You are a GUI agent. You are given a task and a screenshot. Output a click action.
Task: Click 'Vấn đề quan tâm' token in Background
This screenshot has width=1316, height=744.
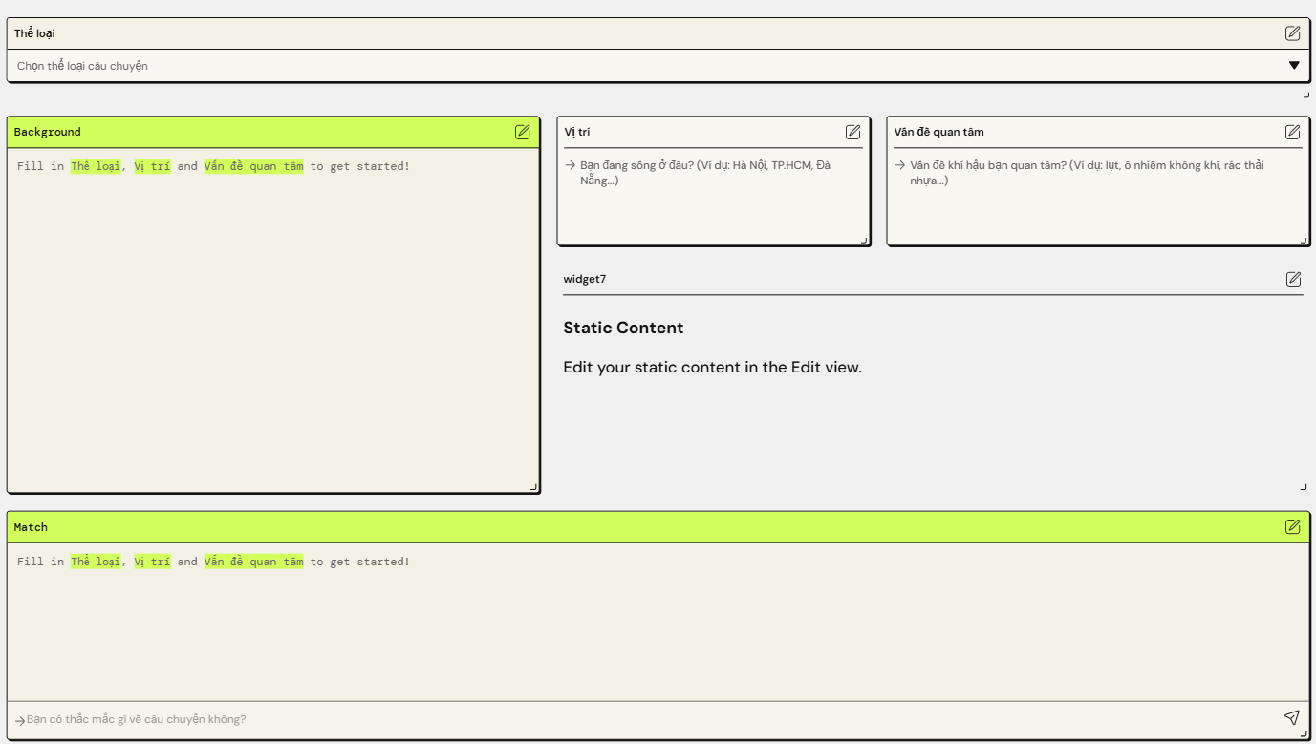tap(254, 165)
